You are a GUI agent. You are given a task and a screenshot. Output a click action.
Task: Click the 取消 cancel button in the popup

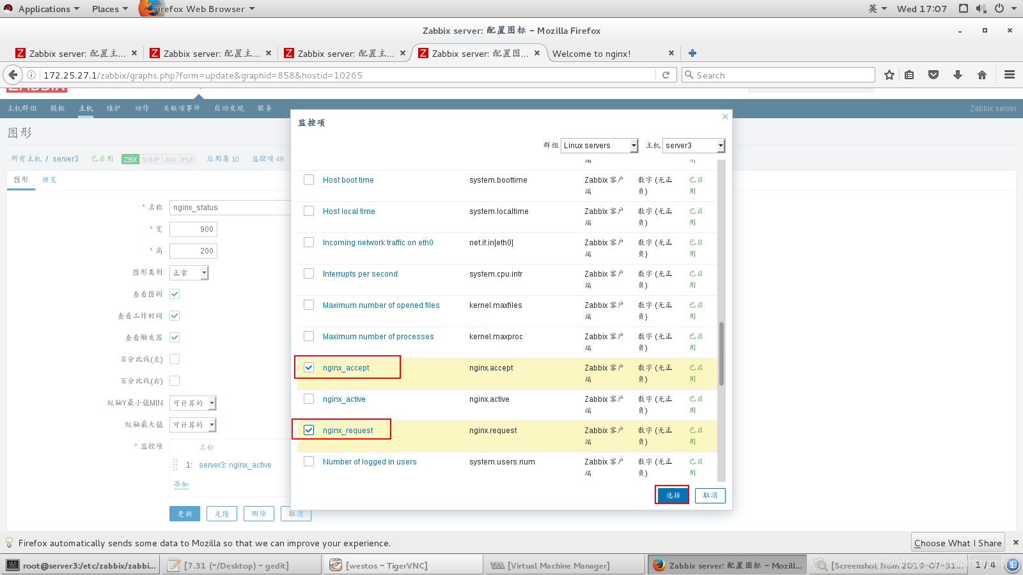pyautogui.click(x=710, y=495)
